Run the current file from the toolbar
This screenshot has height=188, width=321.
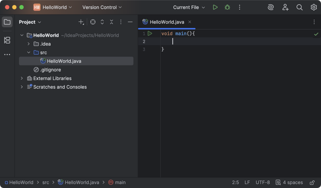point(215,8)
